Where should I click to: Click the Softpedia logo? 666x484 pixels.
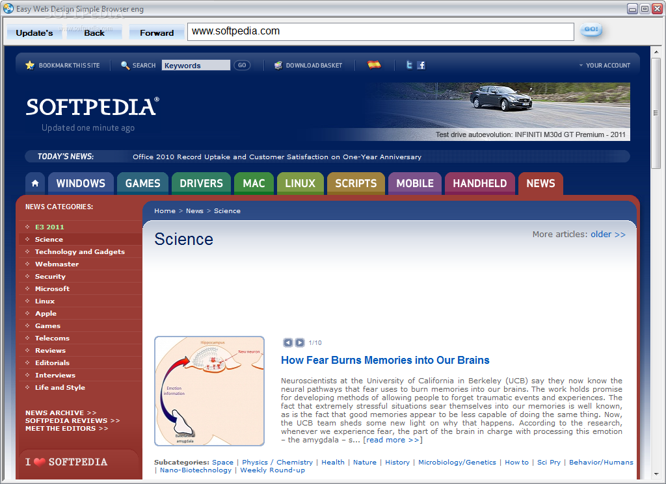pos(92,107)
